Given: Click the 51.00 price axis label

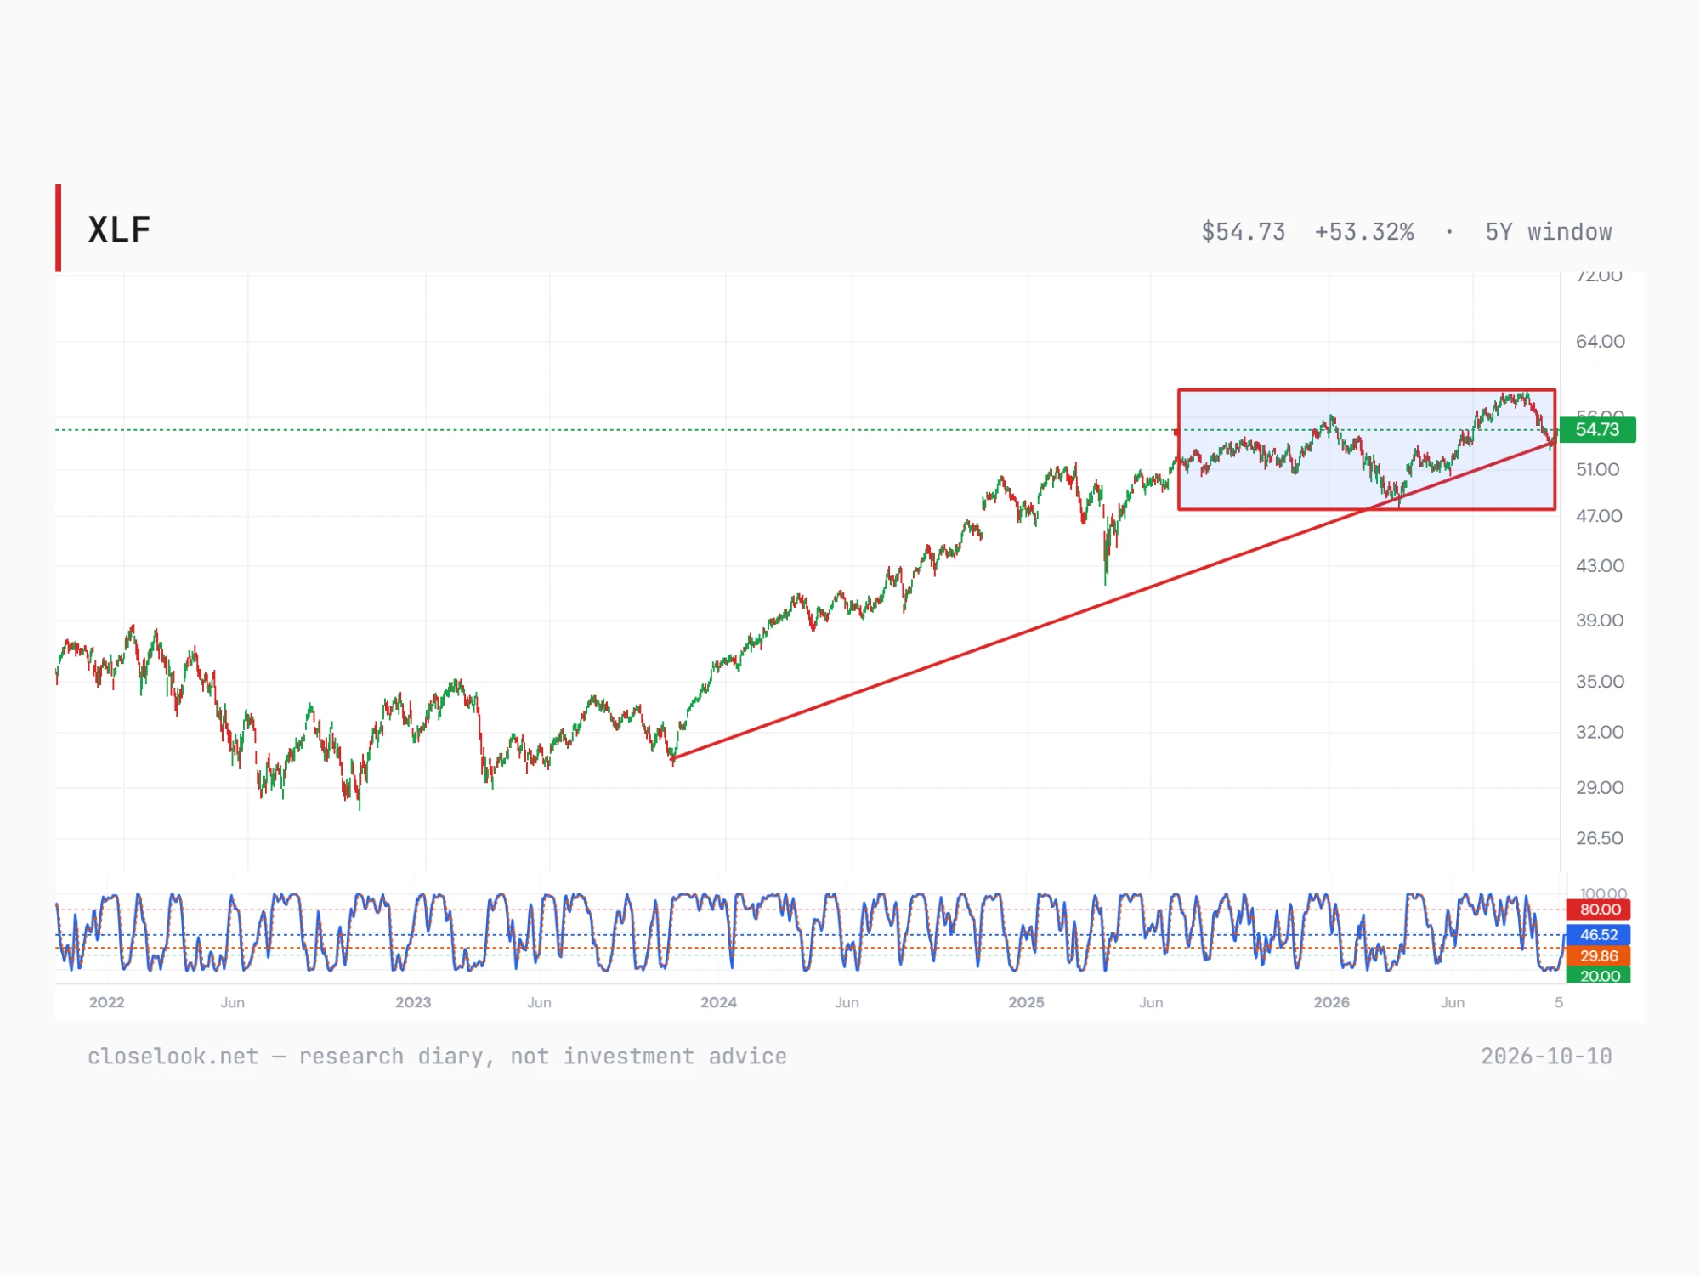Looking at the screenshot, I should click(x=1597, y=470).
